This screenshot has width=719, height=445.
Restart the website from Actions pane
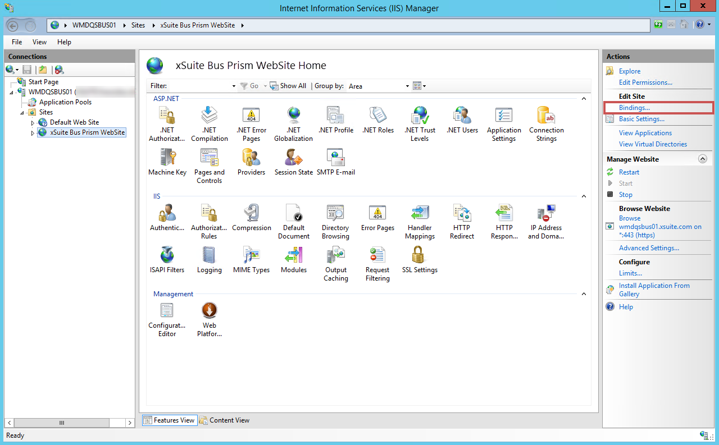click(629, 172)
